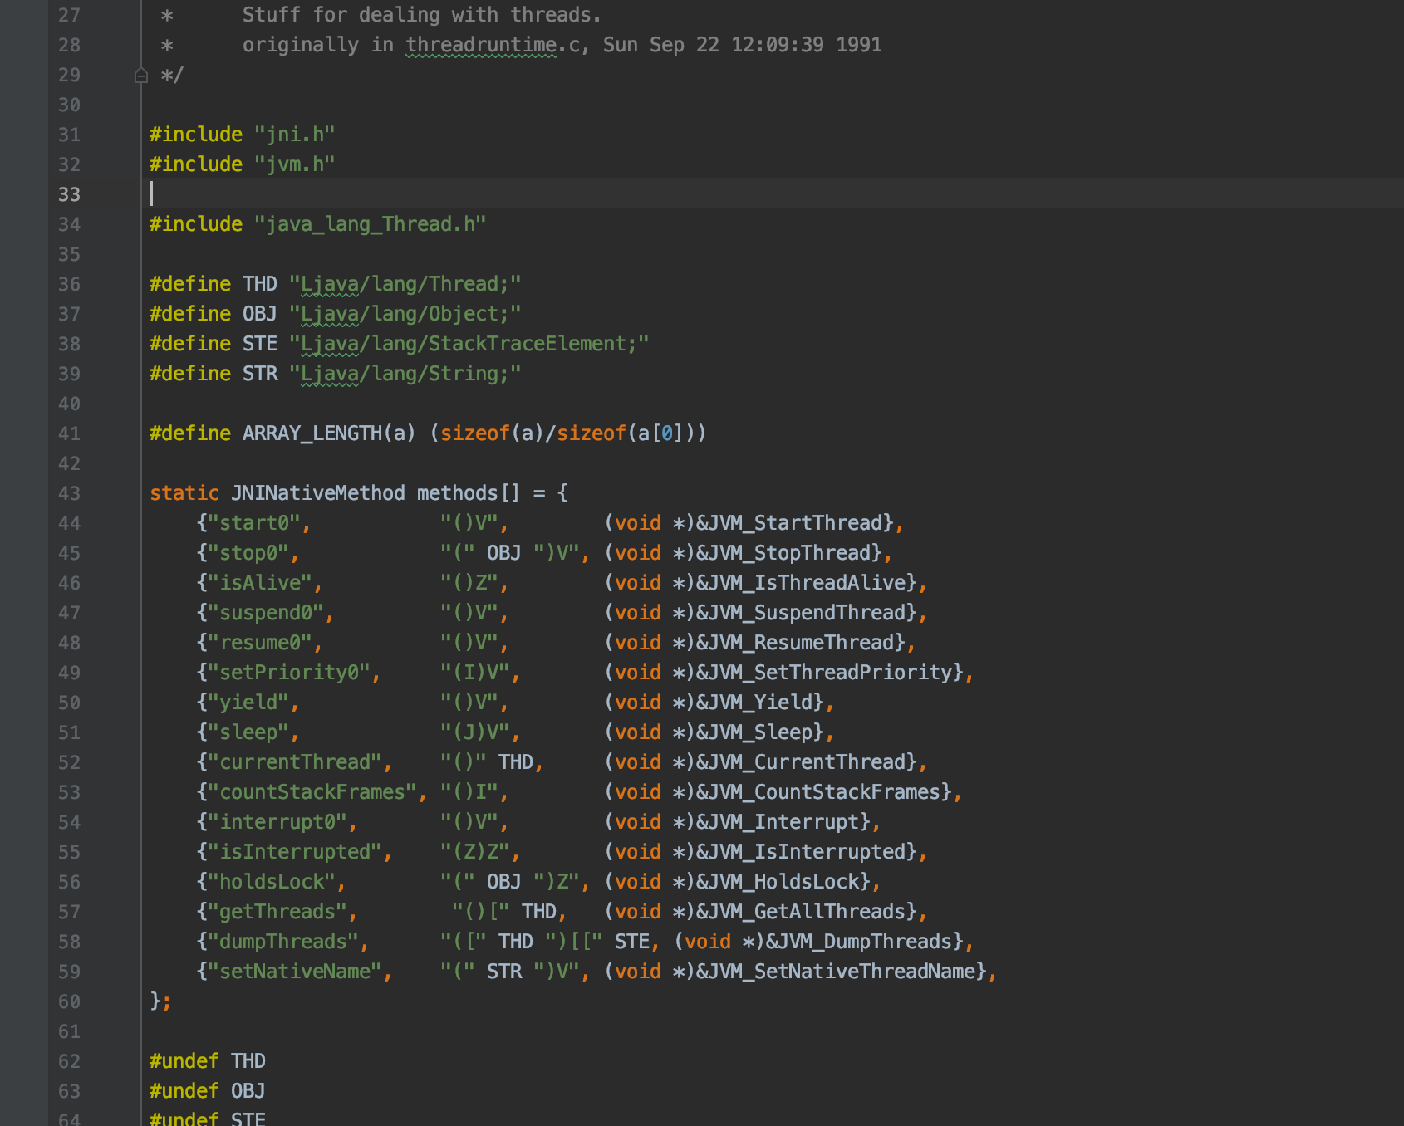Click the "isAlive" string

tap(260, 583)
